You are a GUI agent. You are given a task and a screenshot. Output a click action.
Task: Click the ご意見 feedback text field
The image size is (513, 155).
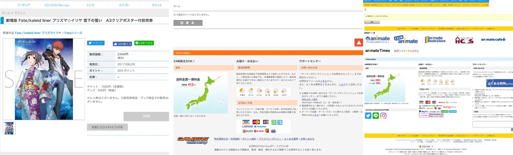pos(492,124)
